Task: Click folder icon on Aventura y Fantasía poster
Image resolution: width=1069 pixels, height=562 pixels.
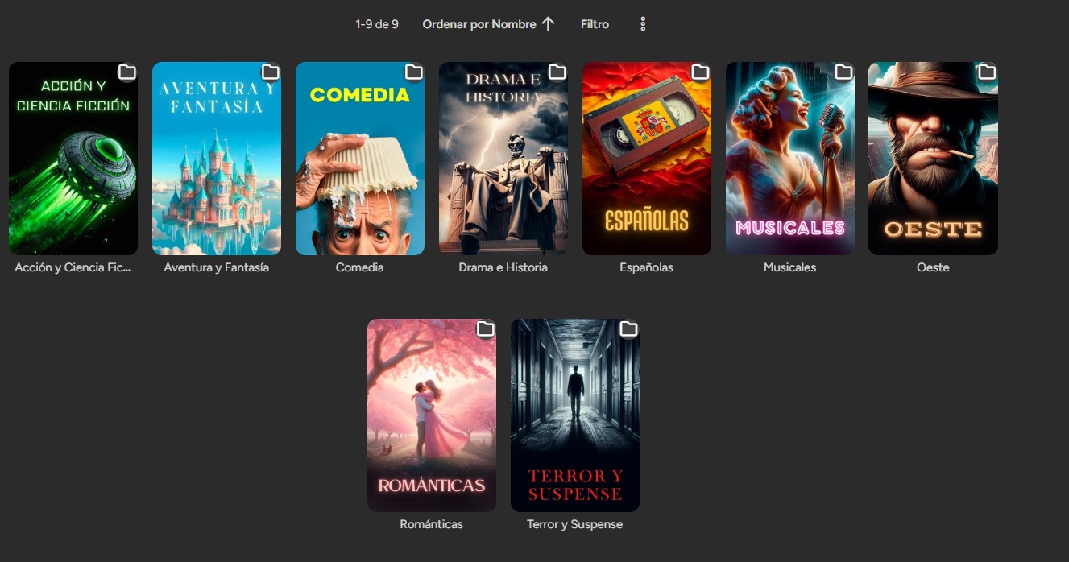Action: [270, 73]
